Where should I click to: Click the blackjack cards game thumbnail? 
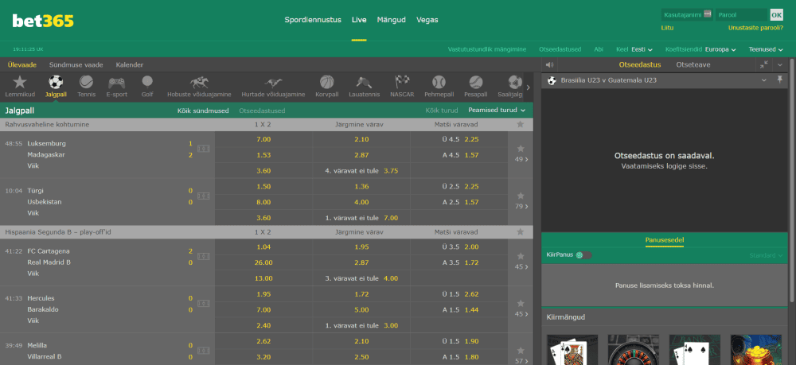(572, 350)
